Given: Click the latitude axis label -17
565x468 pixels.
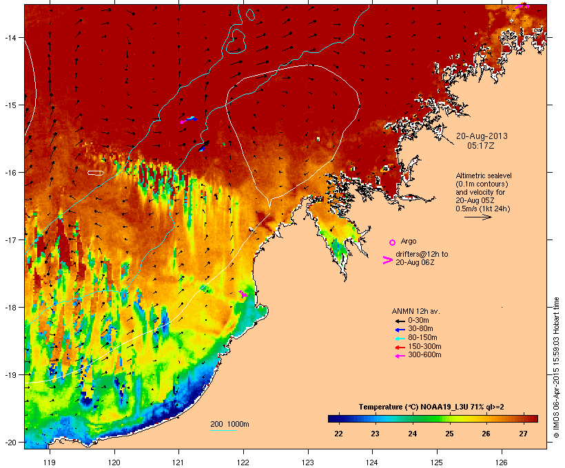Looking at the screenshot, I should (10, 240).
